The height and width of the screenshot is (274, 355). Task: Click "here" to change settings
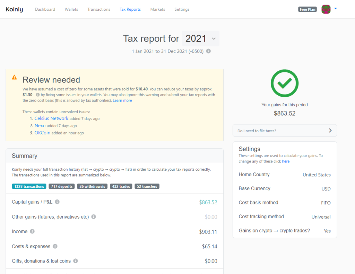click(286, 161)
